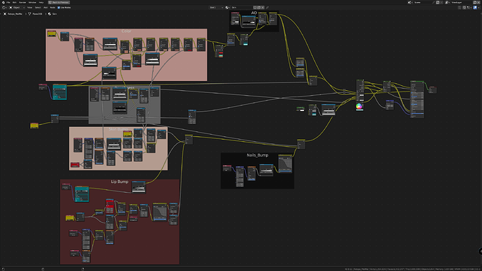The height and width of the screenshot is (271, 482).
Task: Click the curve graph in the Nails_Bump frame
Action: (285, 163)
